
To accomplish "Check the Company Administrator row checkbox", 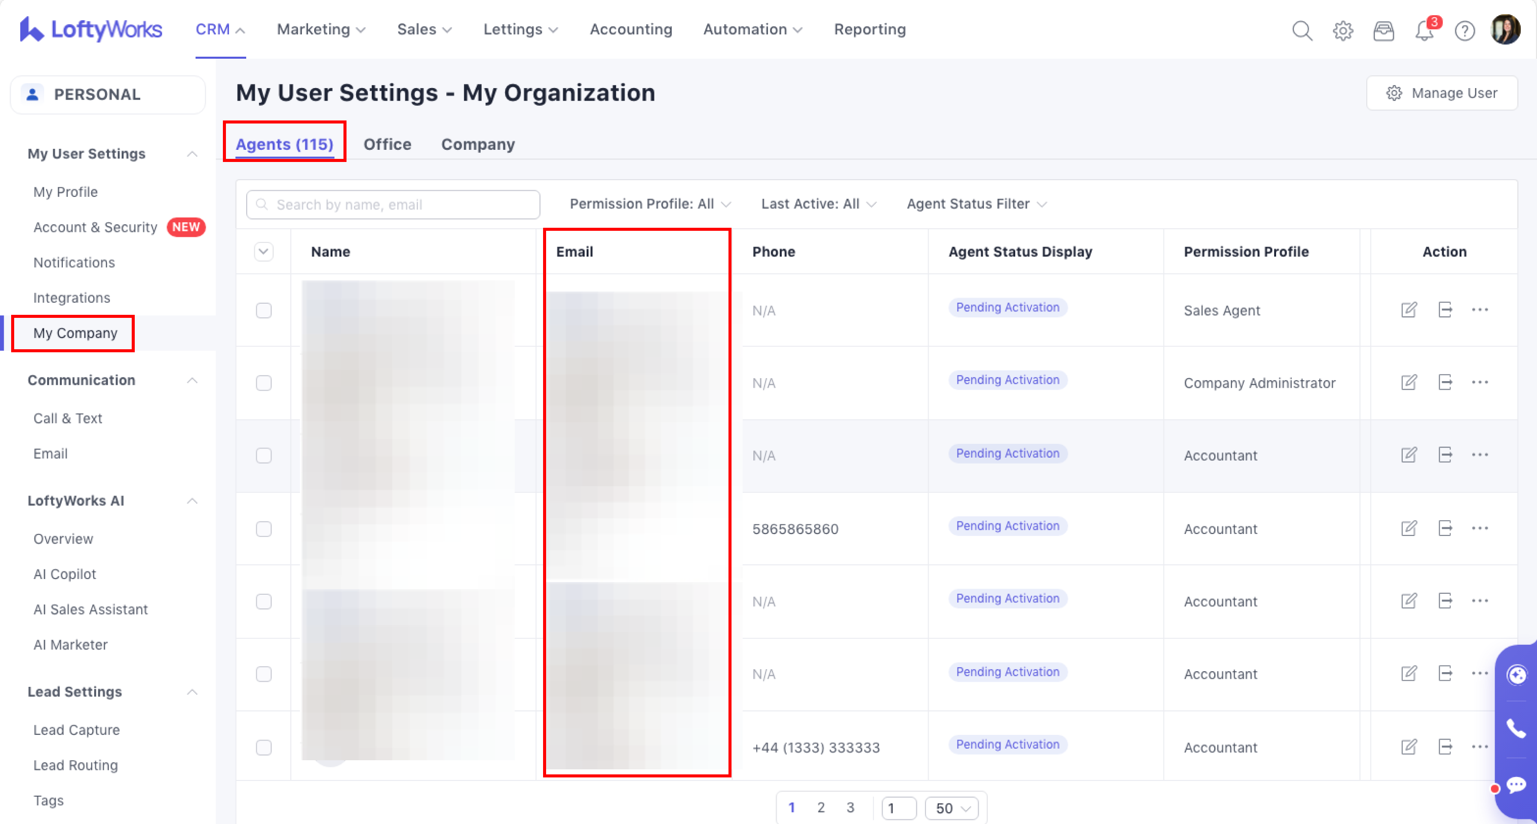I will pos(264,382).
